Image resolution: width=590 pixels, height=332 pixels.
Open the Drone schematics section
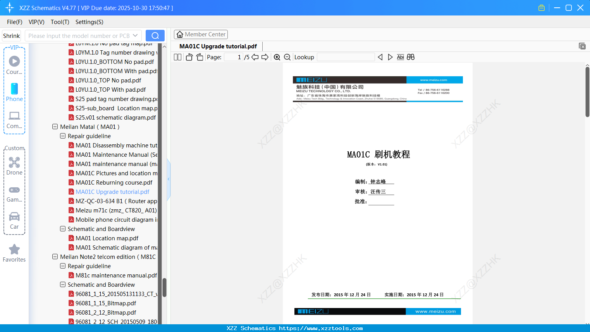click(x=14, y=166)
